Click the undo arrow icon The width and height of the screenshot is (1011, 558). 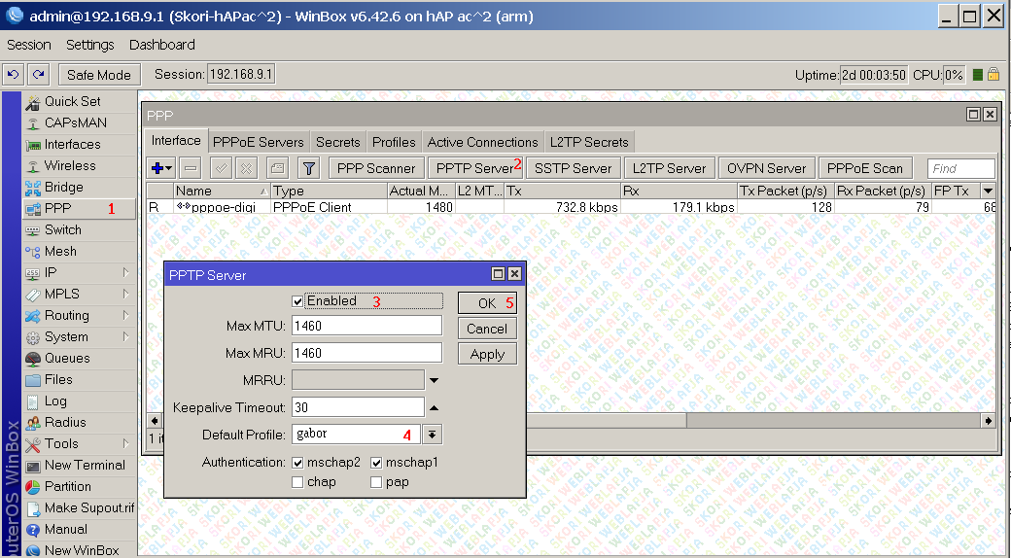14,74
